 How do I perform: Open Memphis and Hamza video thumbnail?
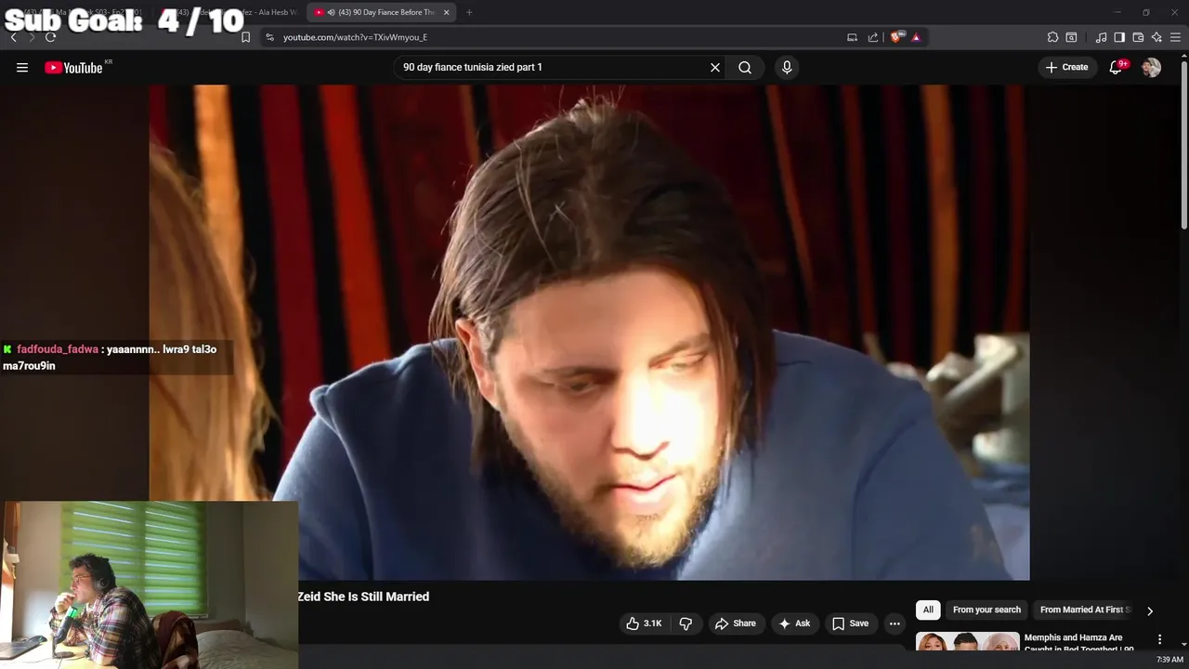point(967,641)
